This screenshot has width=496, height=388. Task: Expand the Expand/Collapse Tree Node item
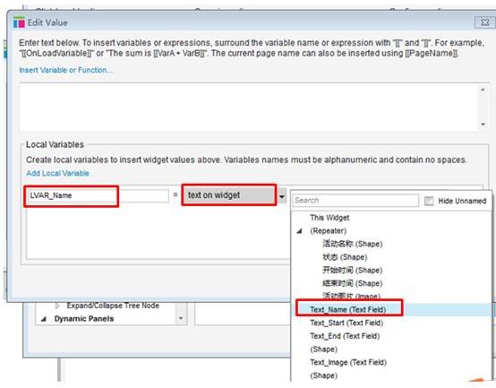[x=57, y=306]
